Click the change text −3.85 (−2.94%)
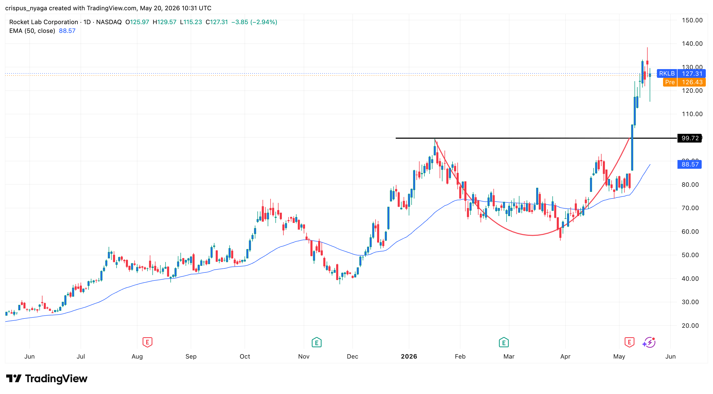 pos(254,22)
